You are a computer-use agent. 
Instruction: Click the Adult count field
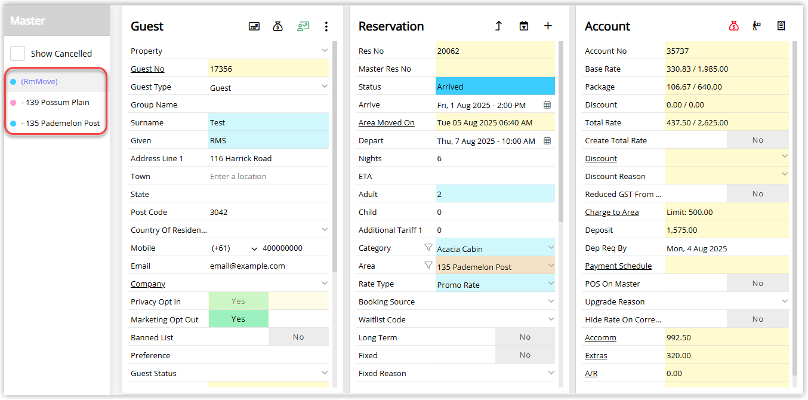coord(495,194)
